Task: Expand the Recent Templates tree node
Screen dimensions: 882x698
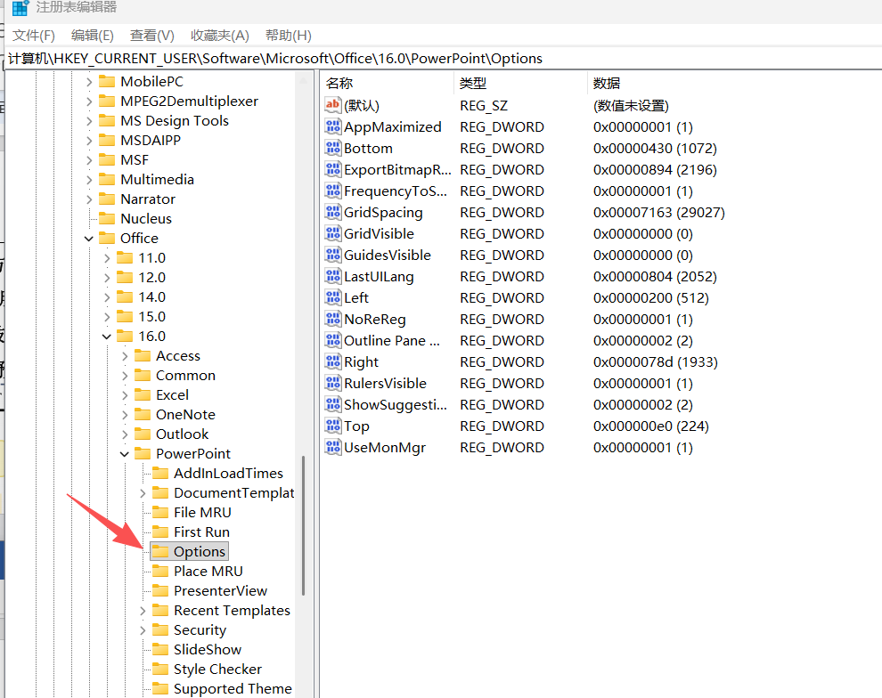Action: [143, 611]
